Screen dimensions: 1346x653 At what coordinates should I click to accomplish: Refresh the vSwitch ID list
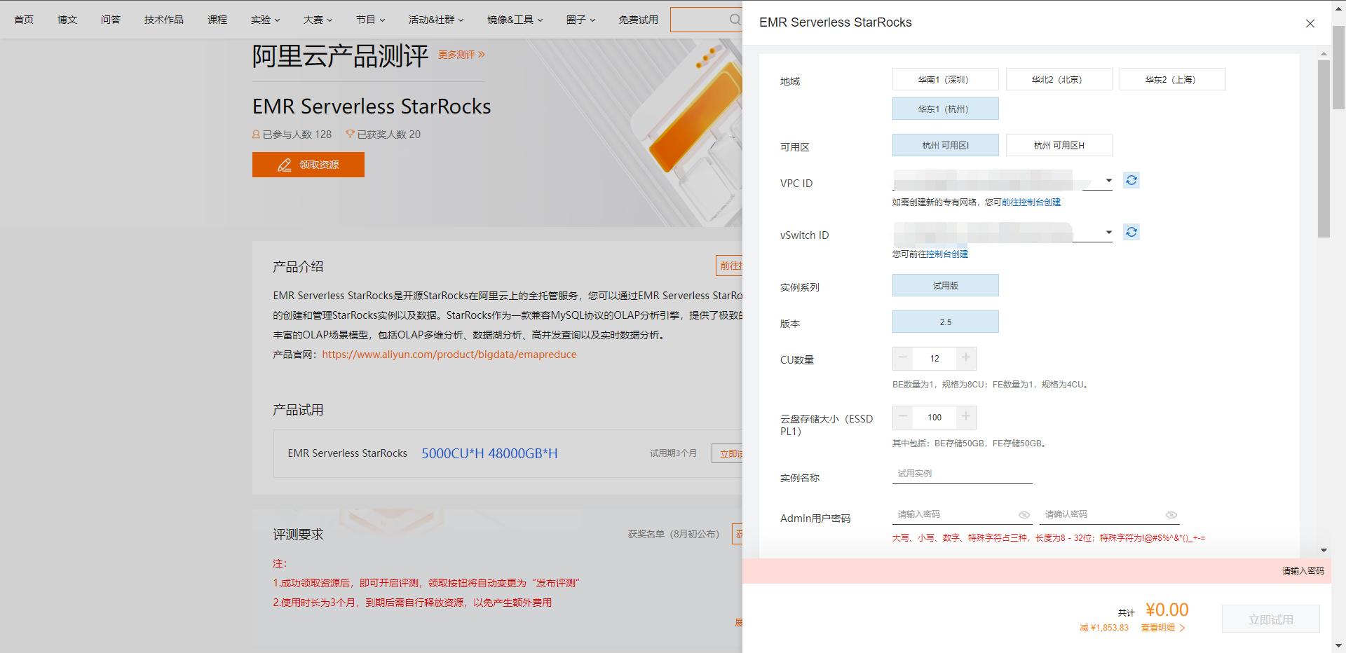[1131, 233]
